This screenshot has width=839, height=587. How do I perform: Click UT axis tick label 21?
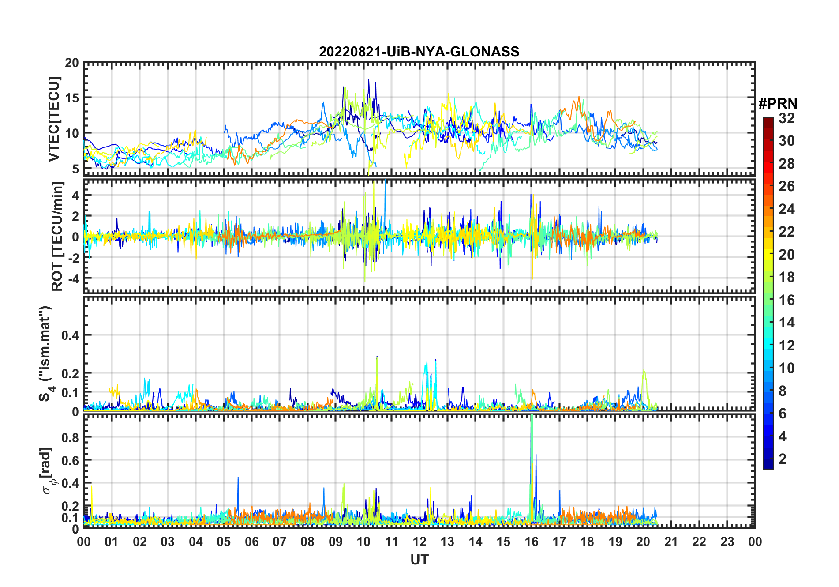click(671, 542)
